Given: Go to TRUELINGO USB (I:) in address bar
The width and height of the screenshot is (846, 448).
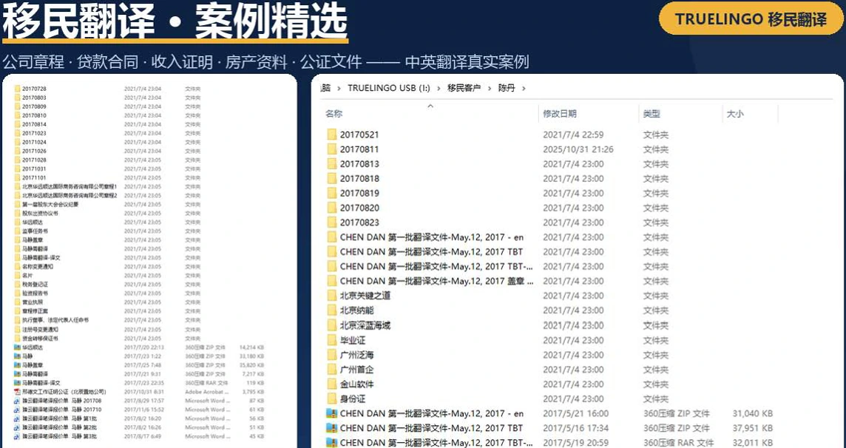Looking at the screenshot, I should point(388,88).
